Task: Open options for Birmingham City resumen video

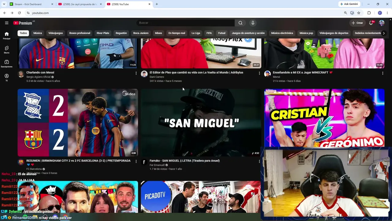Action: [x=136, y=161]
